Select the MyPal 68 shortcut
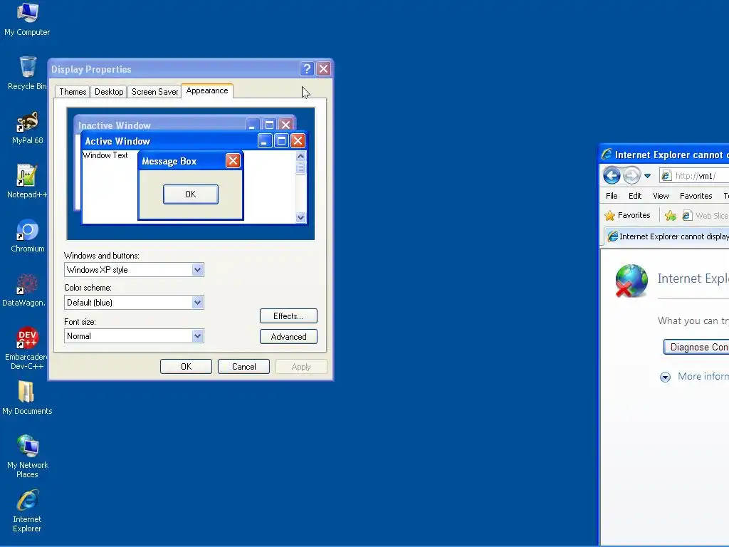 click(27, 127)
